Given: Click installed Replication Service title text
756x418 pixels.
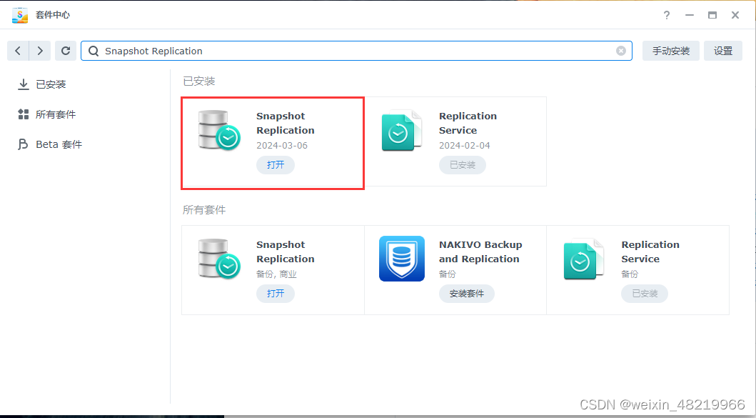Looking at the screenshot, I should click(468, 123).
